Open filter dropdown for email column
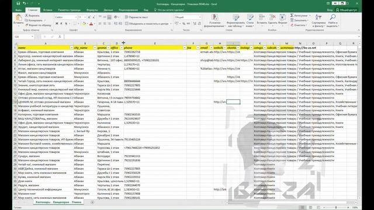 pos(211,48)
